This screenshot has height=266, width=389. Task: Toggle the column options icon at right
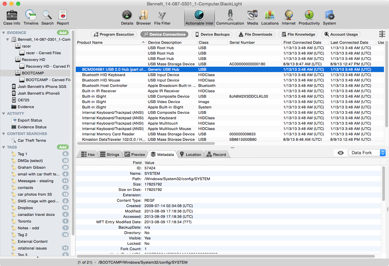tap(382, 34)
